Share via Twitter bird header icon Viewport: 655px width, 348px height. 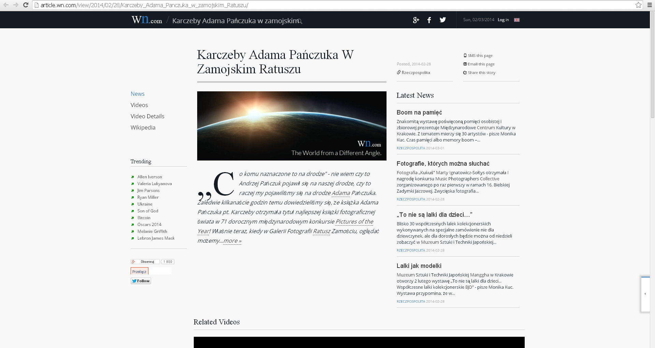[x=443, y=20]
